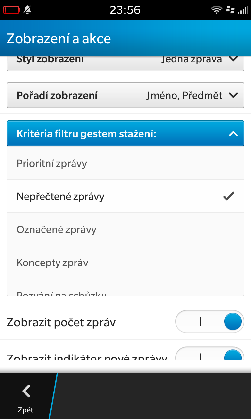Choose the Koncepty zpráv option

click(125, 263)
